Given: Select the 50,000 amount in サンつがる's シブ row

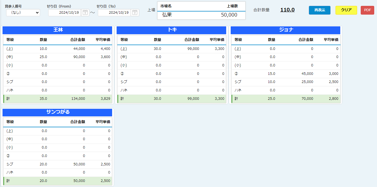Looking at the screenshot, I should tap(79, 164).
